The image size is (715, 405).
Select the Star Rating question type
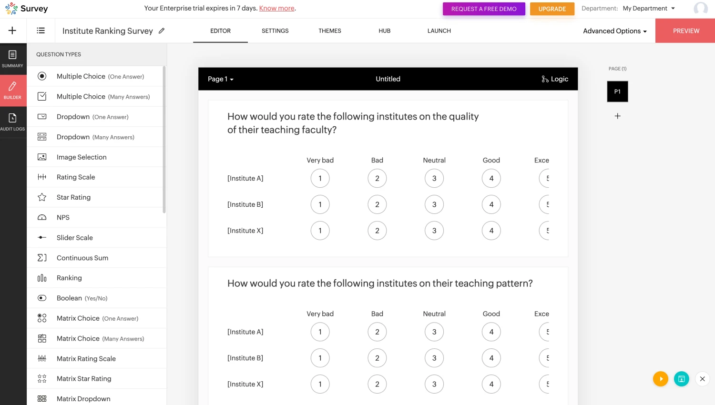73,197
